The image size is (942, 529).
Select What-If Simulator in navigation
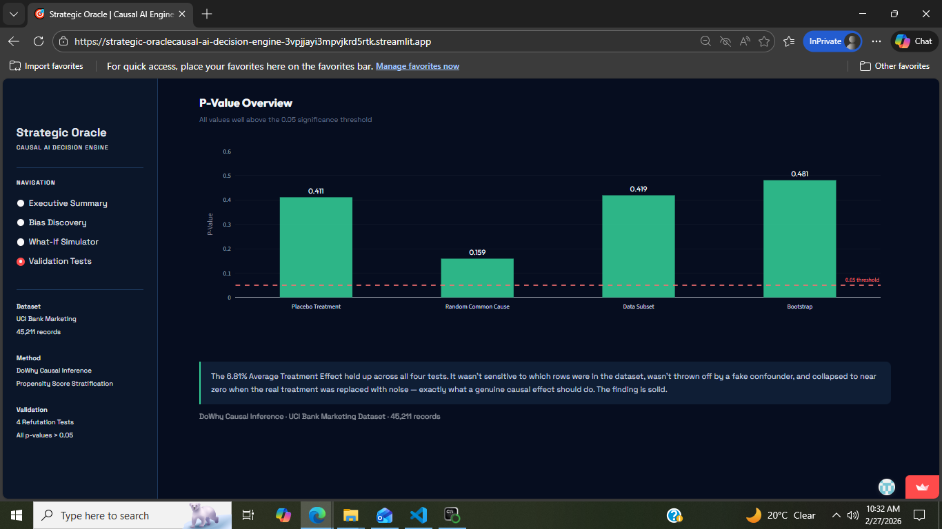[x=58, y=242]
